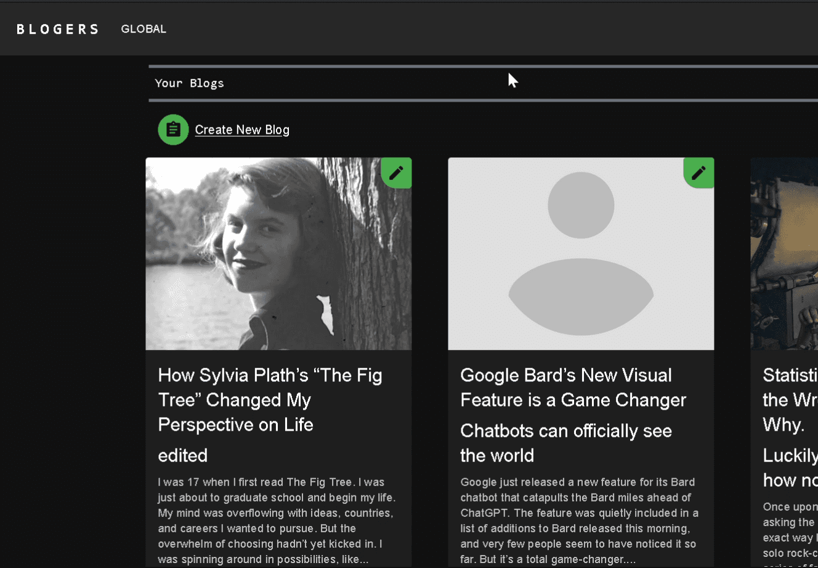Viewport: 818px width, 568px height.
Task: Select the title "How Sylvia Plath's The Fig Tree Changed My Perspective on Life"
Action: click(x=270, y=400)
